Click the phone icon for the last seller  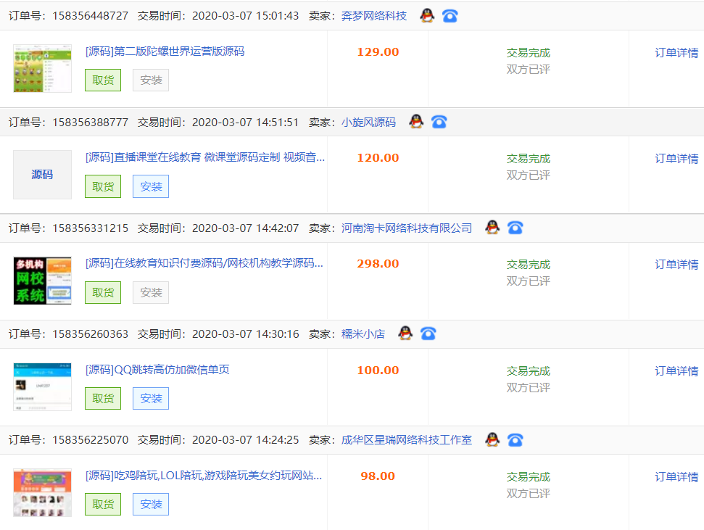(515, 439)
